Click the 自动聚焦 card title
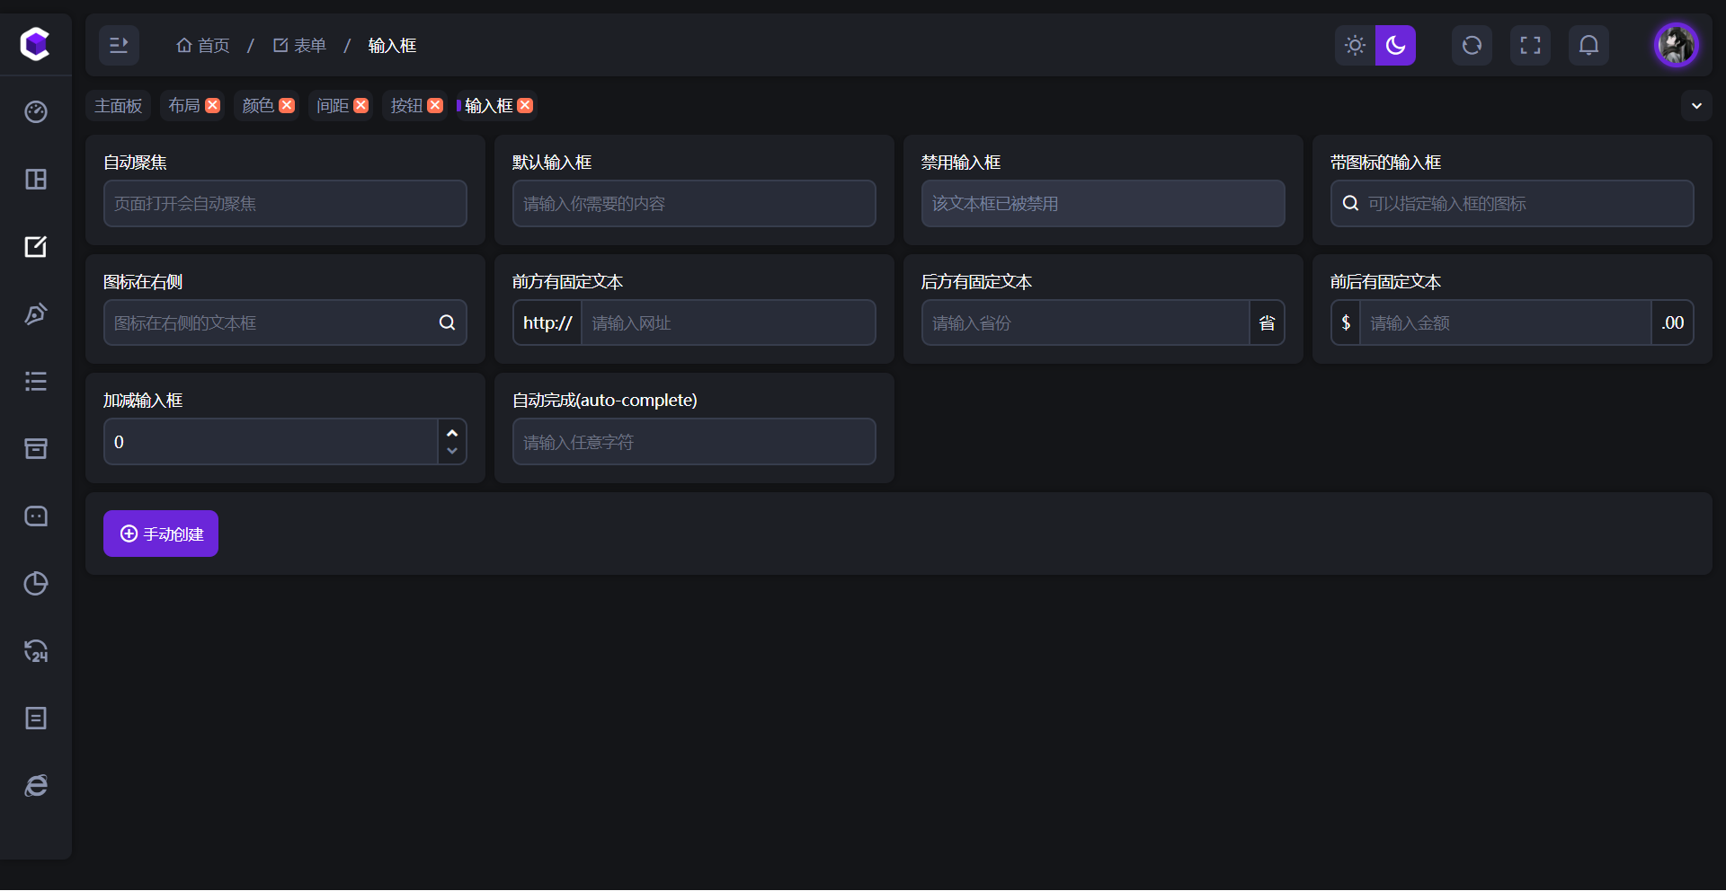This screenshot has width=1726, height=891. pyautogui.click(x=135, y=163)
